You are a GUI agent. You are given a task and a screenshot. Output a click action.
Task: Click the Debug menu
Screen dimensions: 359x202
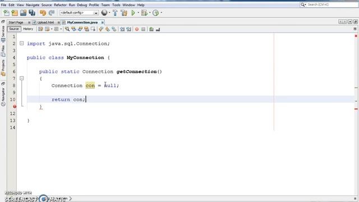pos(82,5)
